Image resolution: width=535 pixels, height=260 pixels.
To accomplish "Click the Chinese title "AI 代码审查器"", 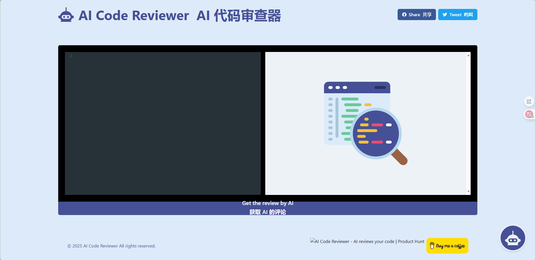I will [239, 16].
